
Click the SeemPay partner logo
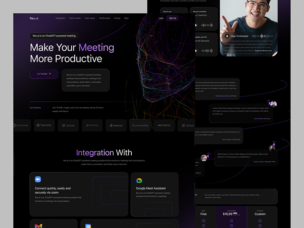(x=92, y=125)
